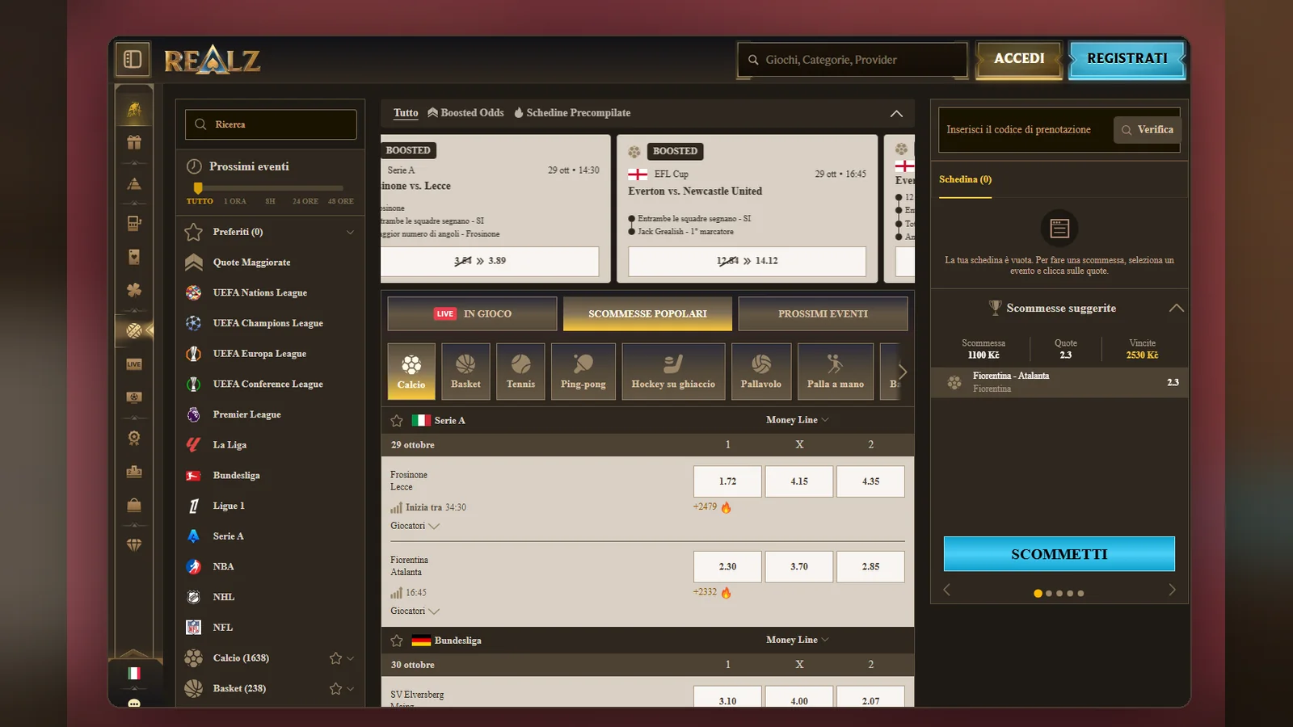Open the shop bag icon in sidebar
The height and width of the screenshot is (727, 1293).
click(134, 505)
